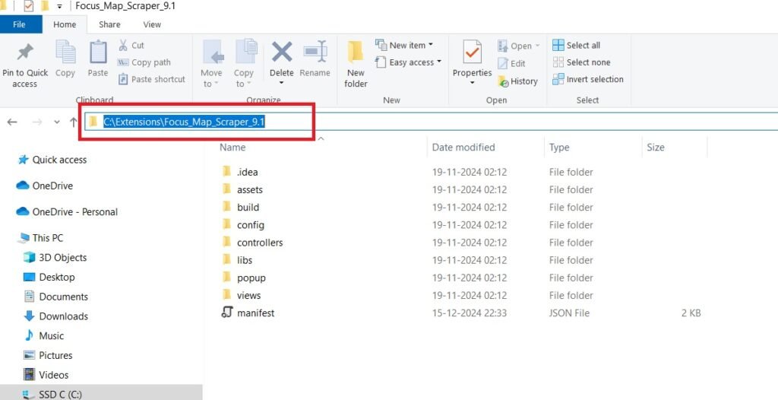Select the .idea folder
Image resolution: width=778 pixels, height=400 pixels.
tap(240, 172)
